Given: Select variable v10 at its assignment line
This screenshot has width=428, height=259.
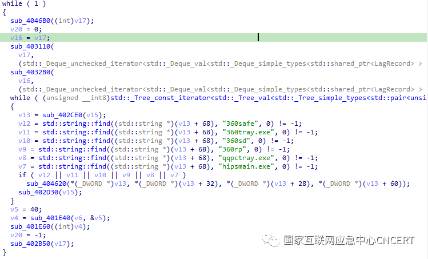Looking at the screenshot, I should click(x=25, y=141).
